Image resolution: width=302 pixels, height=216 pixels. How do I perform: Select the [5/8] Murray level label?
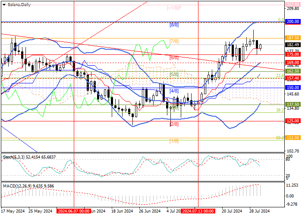click(x=174, y=74)
